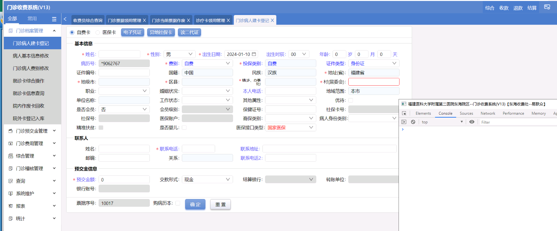Open the 性别 dropdown
Screen dimensions: 557x231
(x=179, y=54)
